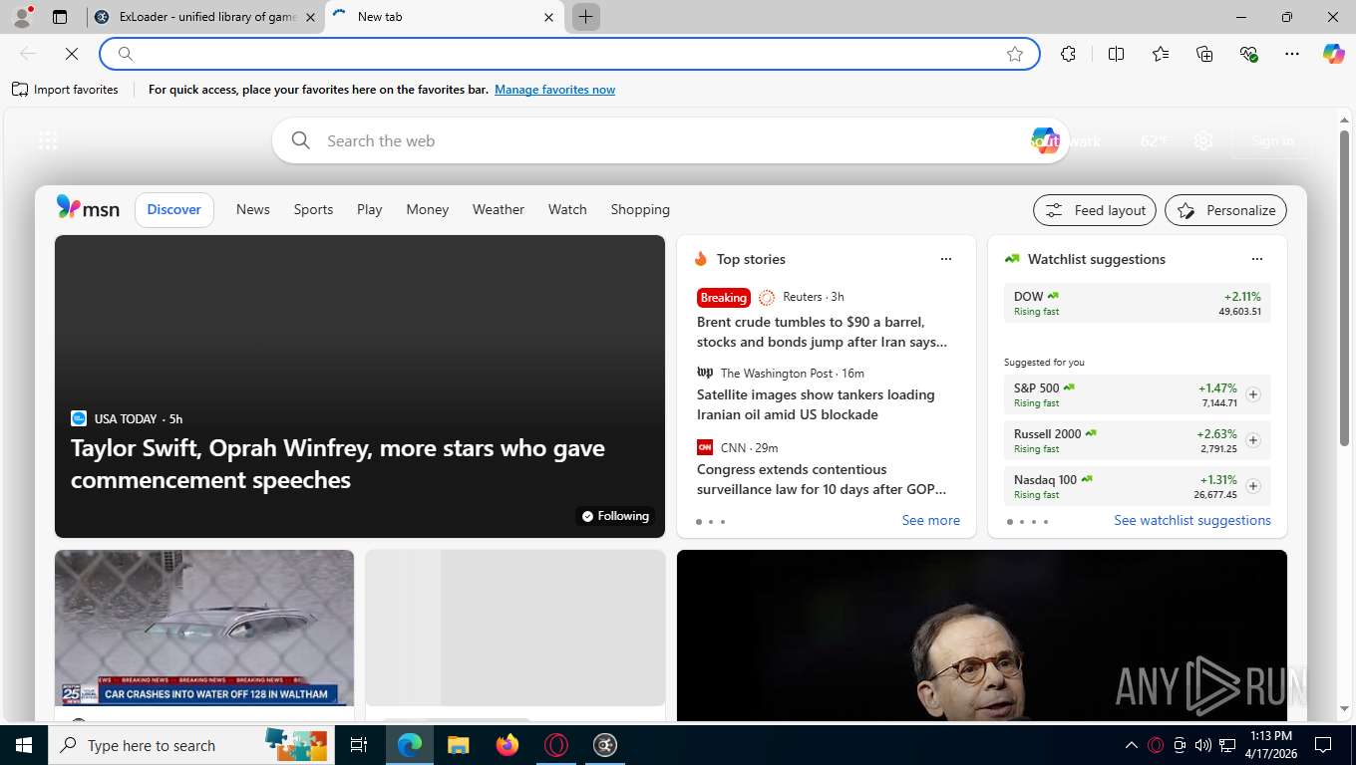Viewport: 1356px width, 765px height.
Task: Toggle split screen icon
Action: tap(1116, 54)
